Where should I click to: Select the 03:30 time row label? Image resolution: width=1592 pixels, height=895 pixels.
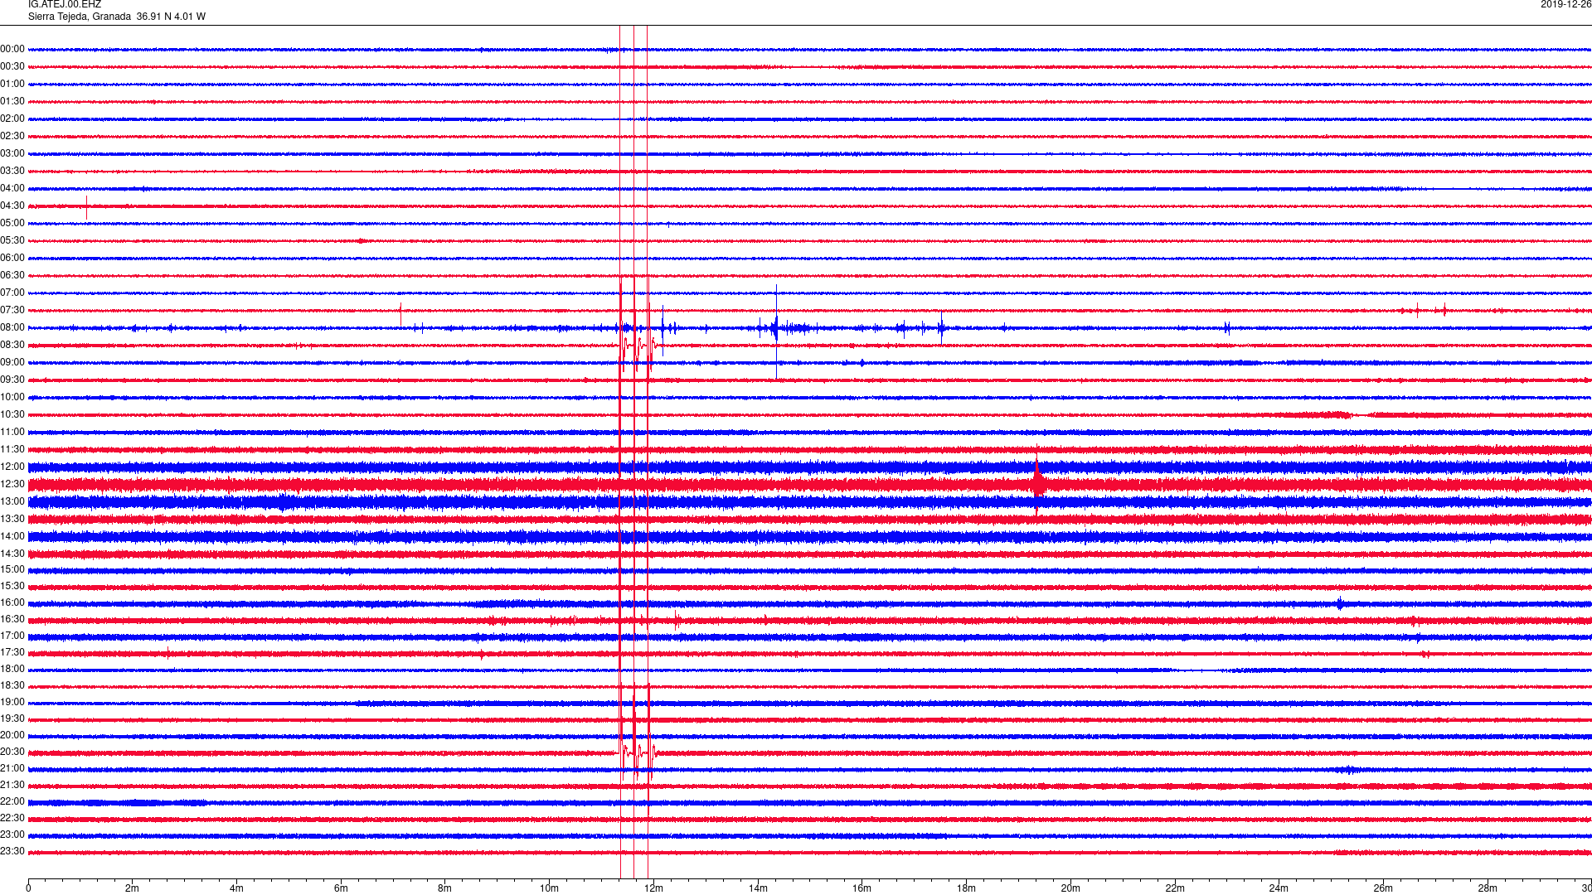pyautogui.click(x=12, y=172)
